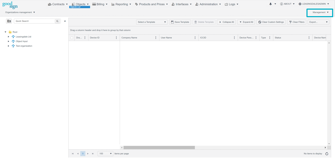Expand the Test organization tree node
The width and height of the screenshot is (335, 165).
pyautogui.click(x=9, y=46)
